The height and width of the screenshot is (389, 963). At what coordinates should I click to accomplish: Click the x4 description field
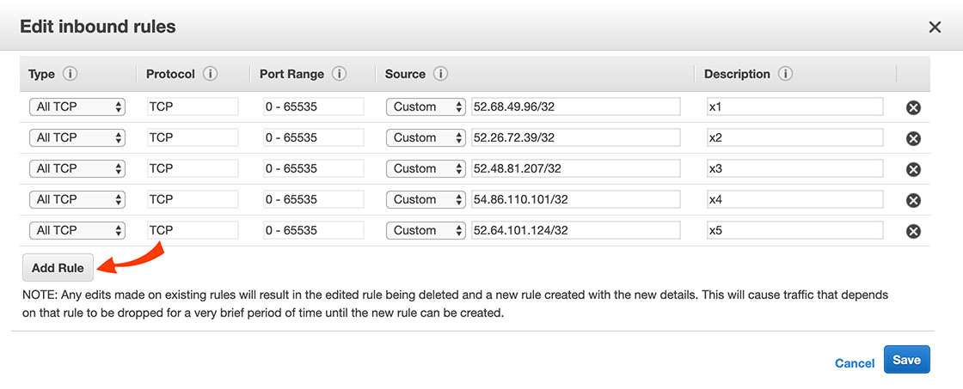pyautogui.click(x=794, y=199)
